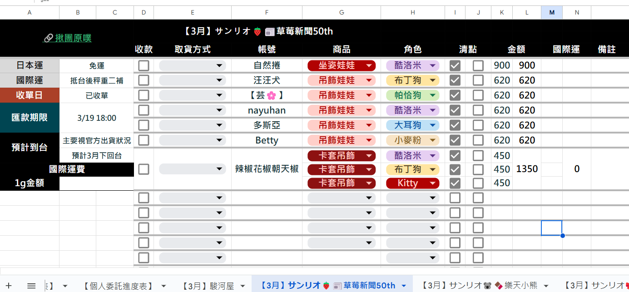Open 取貨方式 dropdown in 自然捲 row

pyautogui.click(x=193, y=65)
